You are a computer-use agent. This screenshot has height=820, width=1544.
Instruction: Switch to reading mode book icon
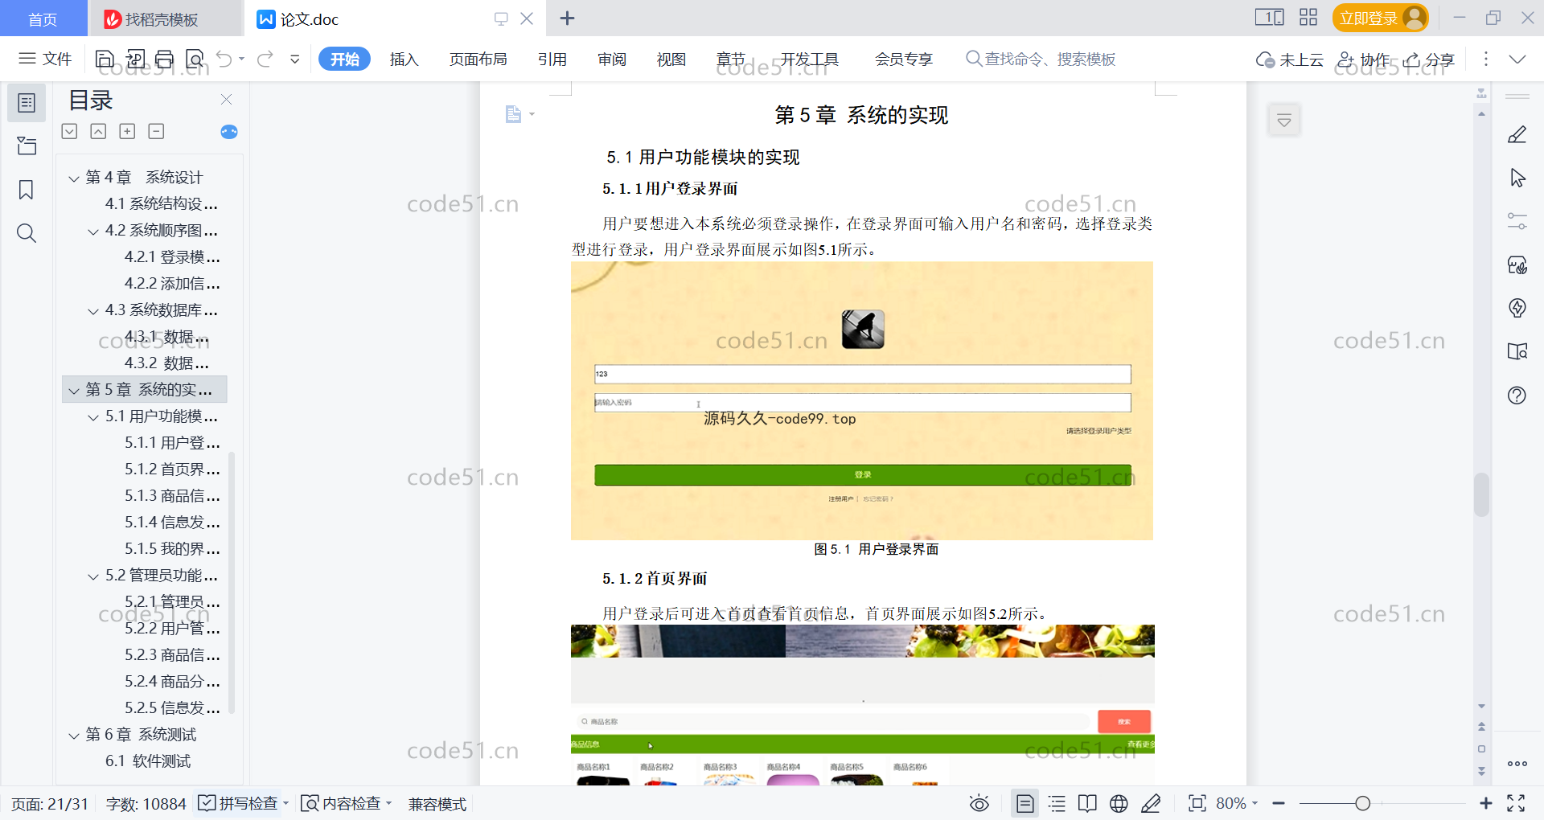1087,803
